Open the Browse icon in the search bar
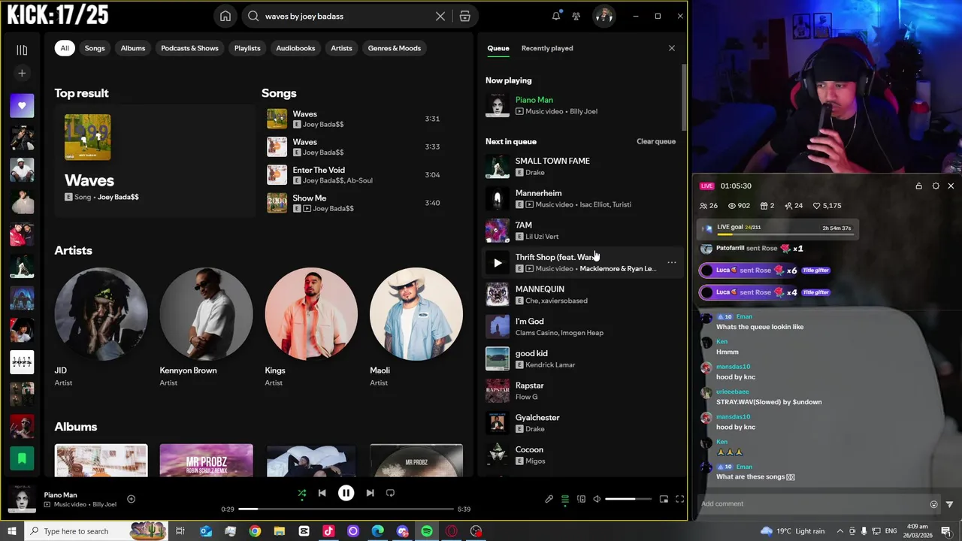The width and height of the screenshot is (962, 541). point(464,17)
